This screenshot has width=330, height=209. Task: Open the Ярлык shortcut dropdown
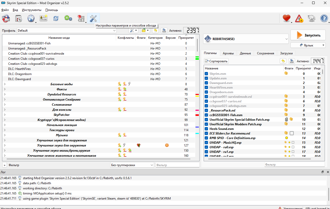coord(308,45)
